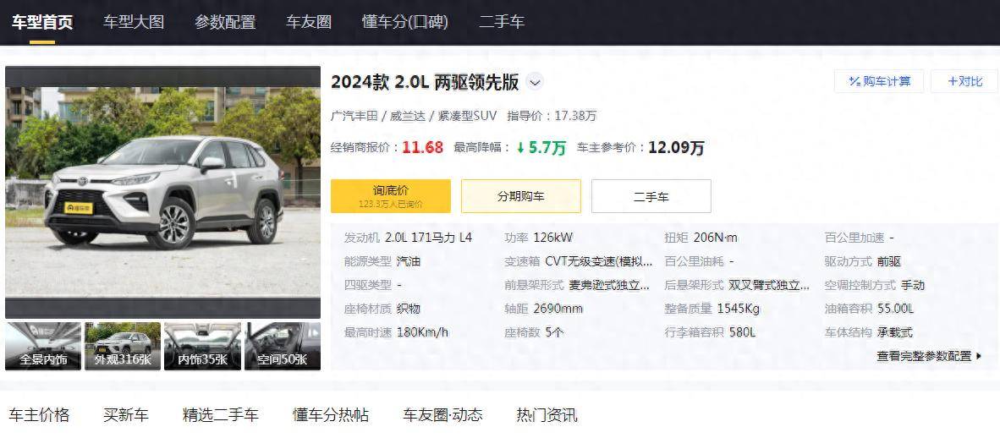Open 参数配置 tab
The width and height of the screenshot is (1000, 438).
[x=225, y=22]
